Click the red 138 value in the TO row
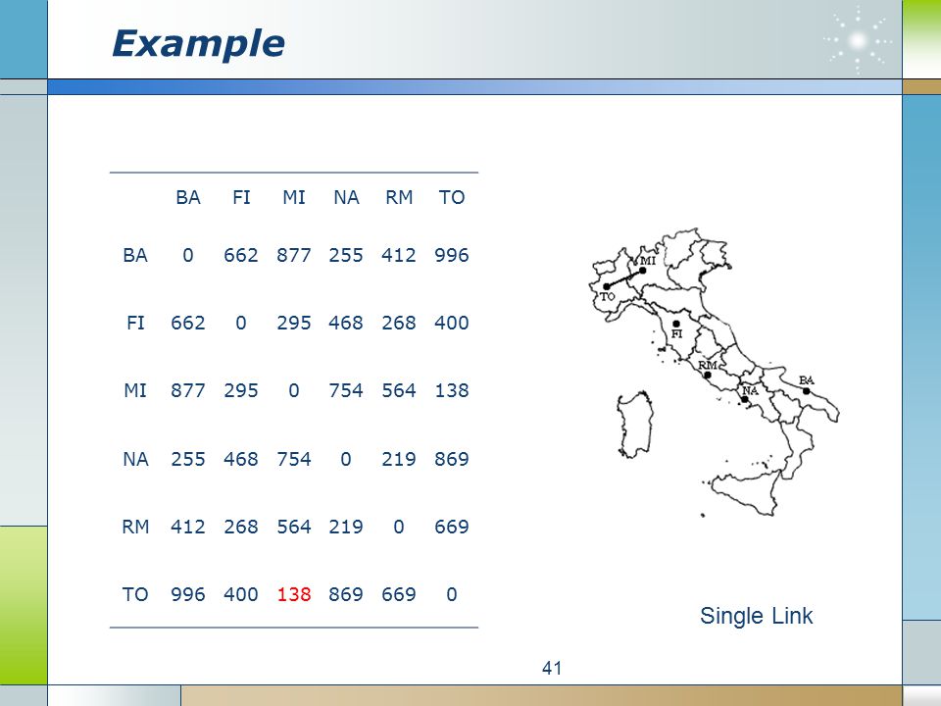Image resolution: width=941 pixels, height=706 pixels. (x=294, y=594)
